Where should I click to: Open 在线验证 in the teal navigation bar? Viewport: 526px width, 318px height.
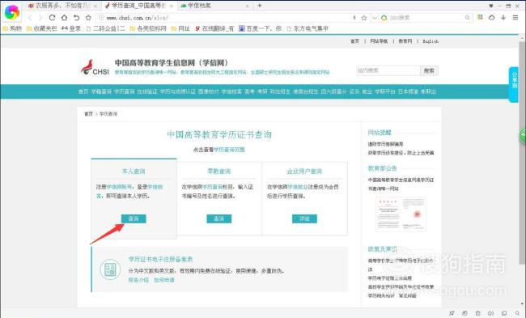(x=147, y=91)
